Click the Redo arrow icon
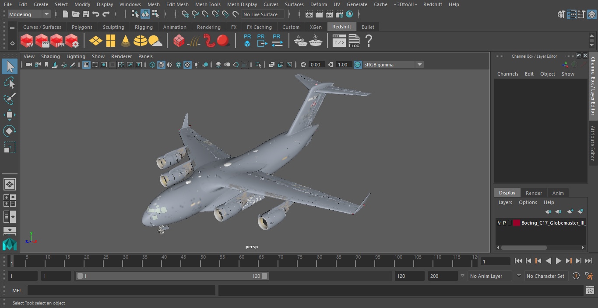The height and width of the screenshot is (308, 598). click(106, 14)
